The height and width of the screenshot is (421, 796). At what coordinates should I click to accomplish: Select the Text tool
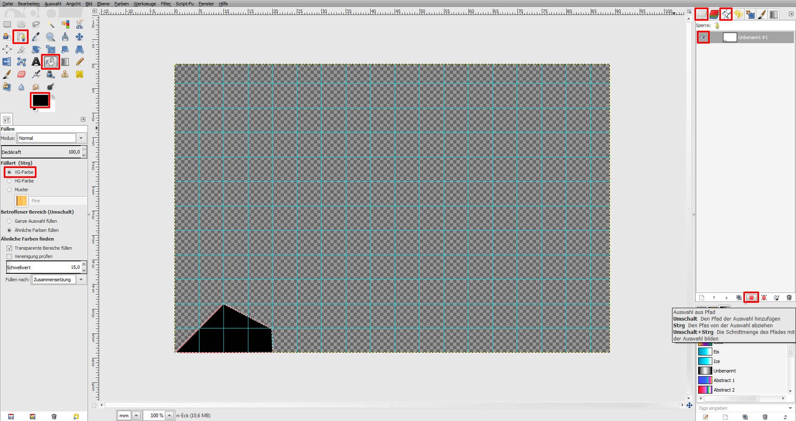click(x=36, y=61)
